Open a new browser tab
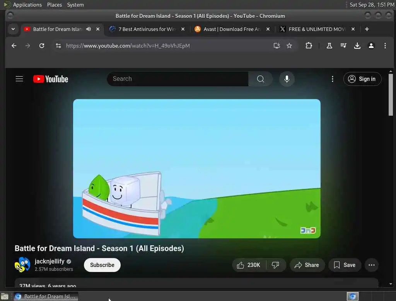This screenshot has height=301, width=396. tap(367, 29)
